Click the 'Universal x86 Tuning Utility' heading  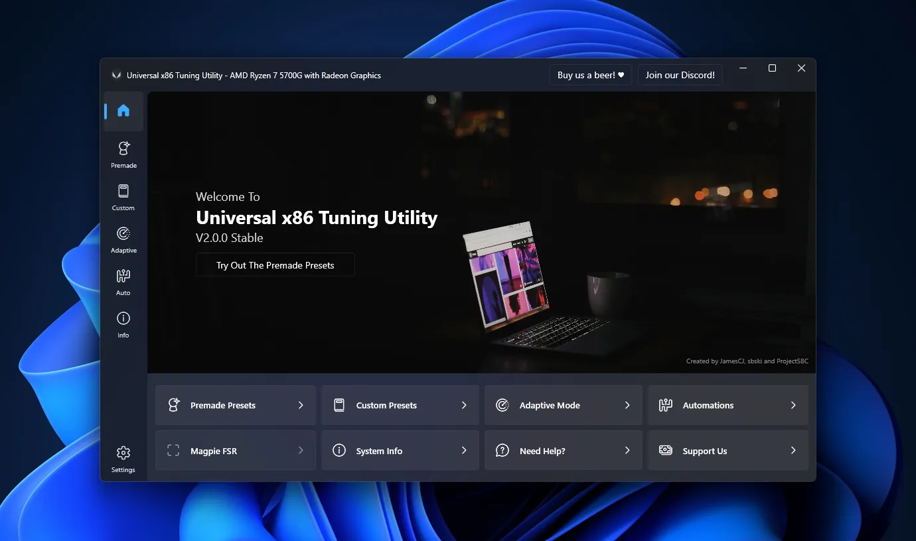(x=317, y=217)
